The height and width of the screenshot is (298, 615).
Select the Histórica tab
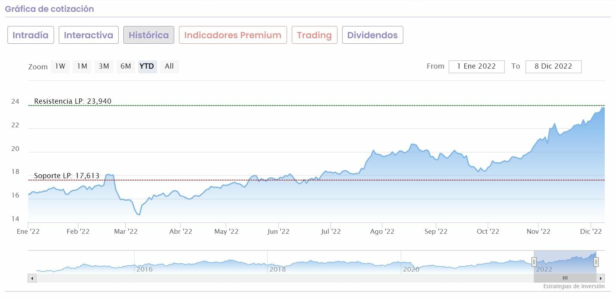(x=149, y=35)
